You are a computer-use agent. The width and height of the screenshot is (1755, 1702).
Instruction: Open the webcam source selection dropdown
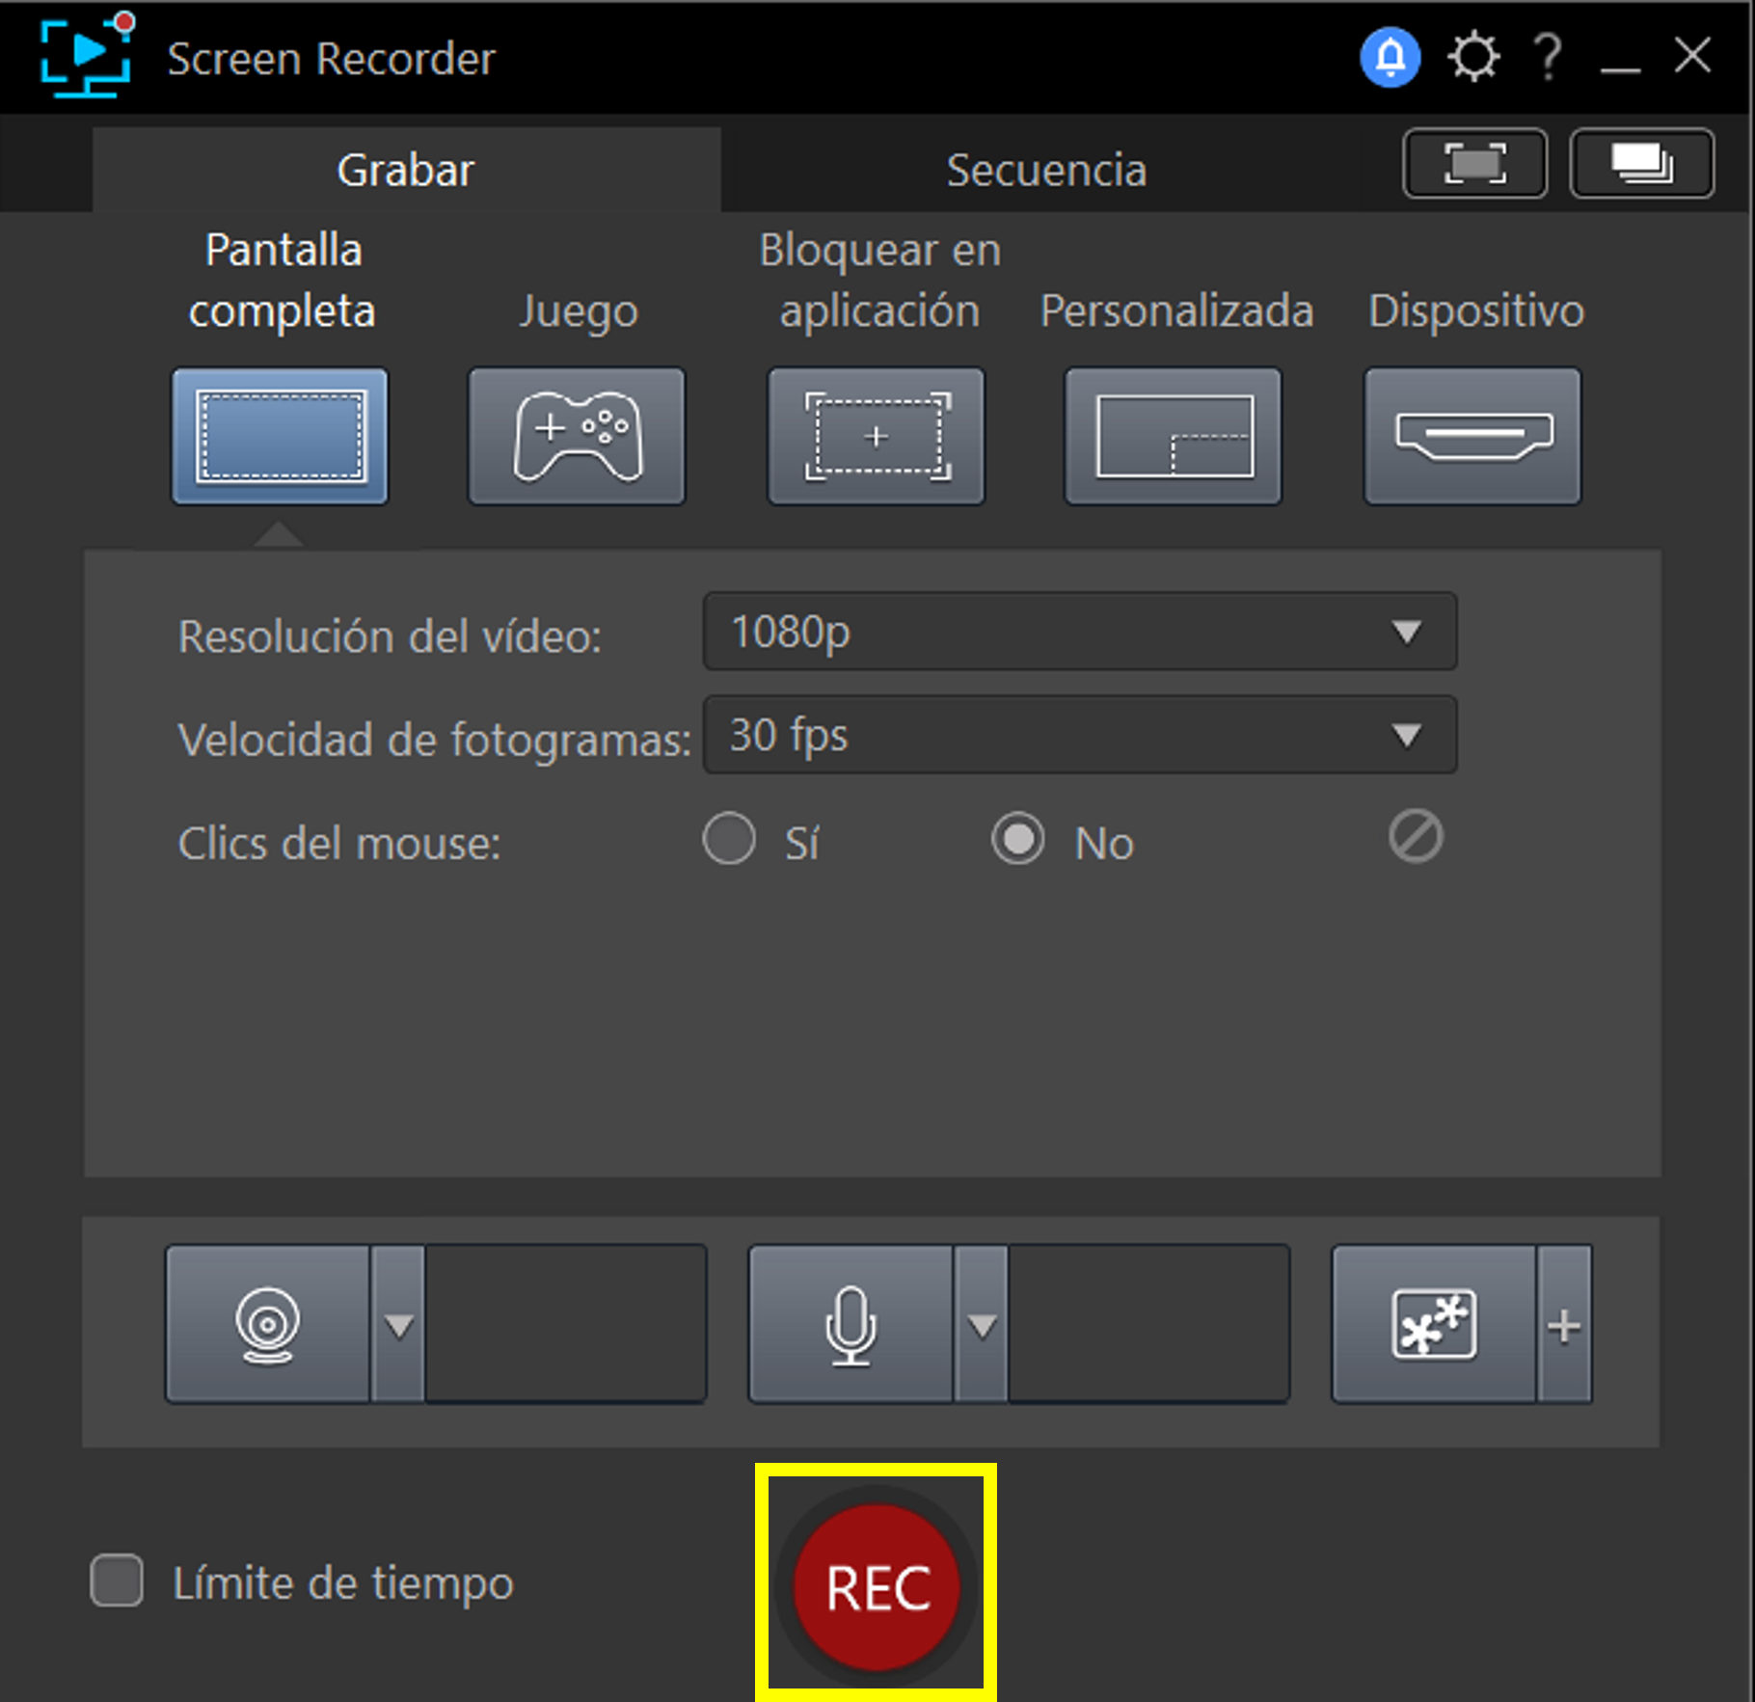point(398,1323)
